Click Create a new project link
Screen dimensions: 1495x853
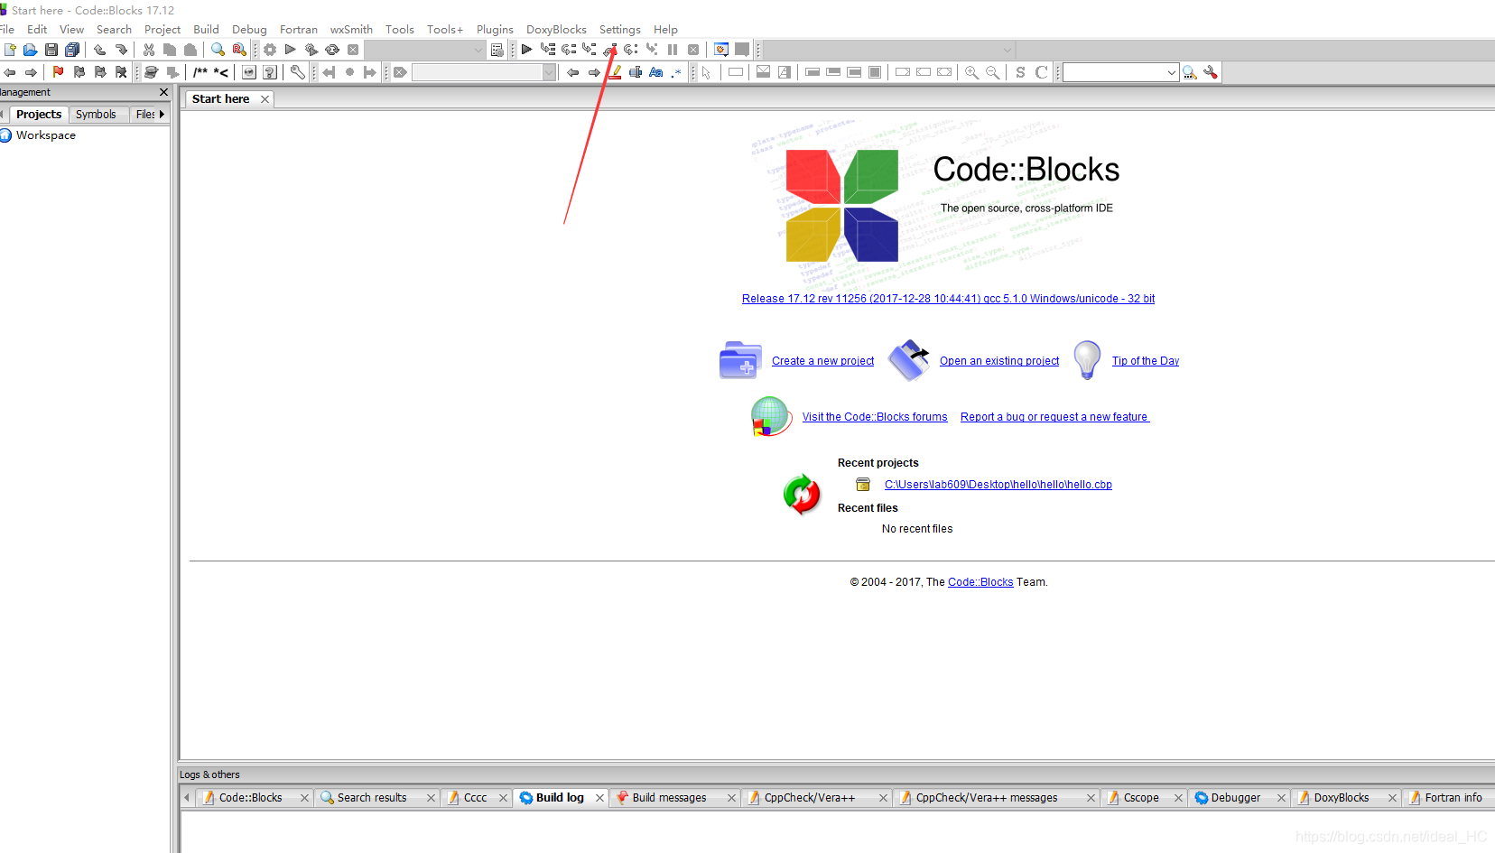click(x=822, y=361)
